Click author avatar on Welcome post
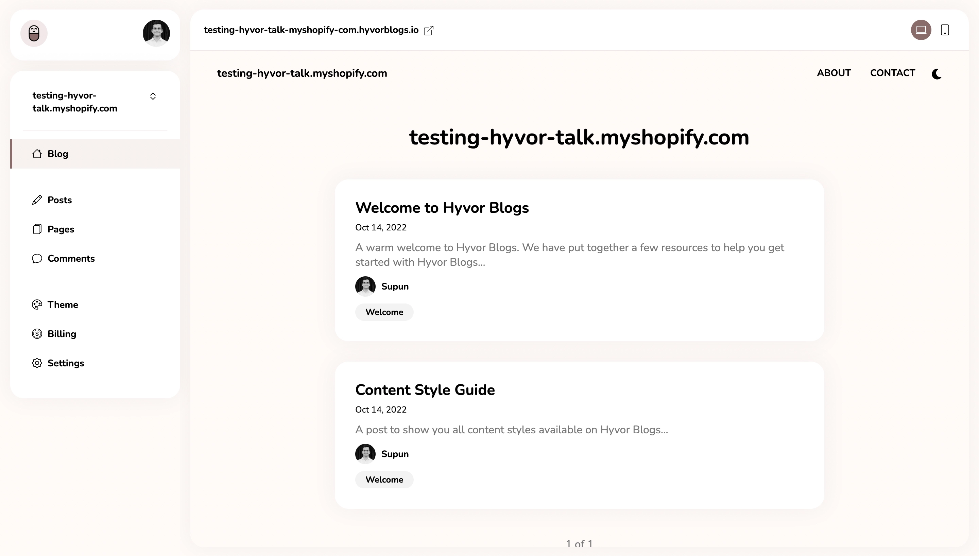 coord(365,287)
